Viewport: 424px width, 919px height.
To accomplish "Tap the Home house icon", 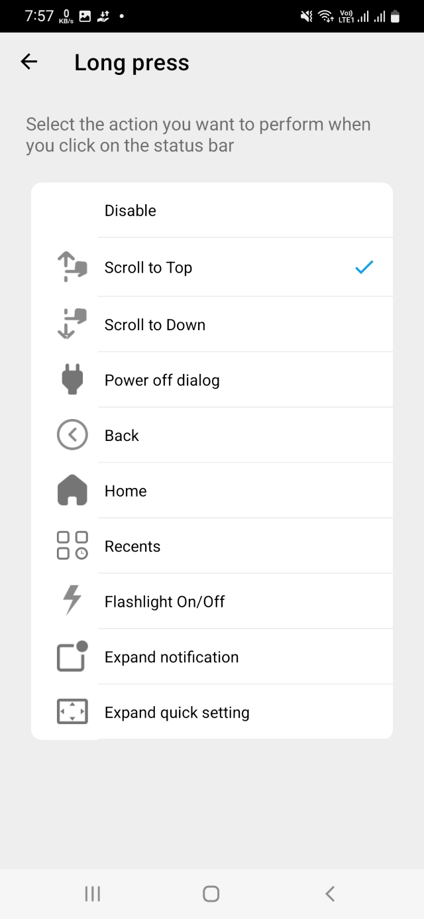I will [x=72, y=491].
